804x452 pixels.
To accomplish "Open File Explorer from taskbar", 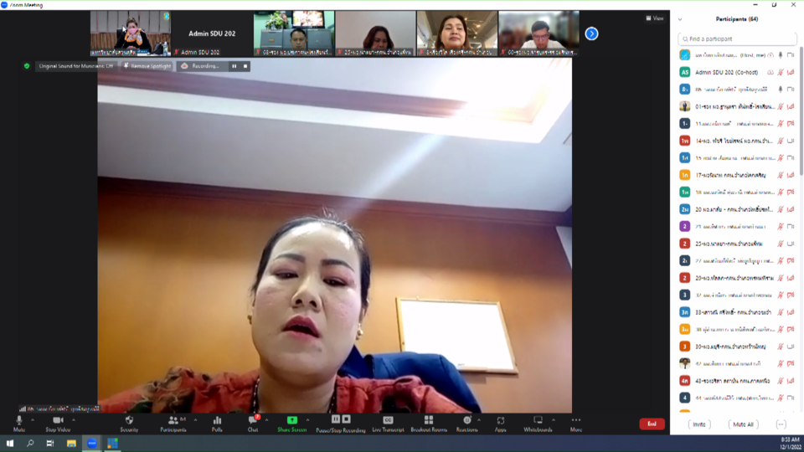I will [71, 444].
